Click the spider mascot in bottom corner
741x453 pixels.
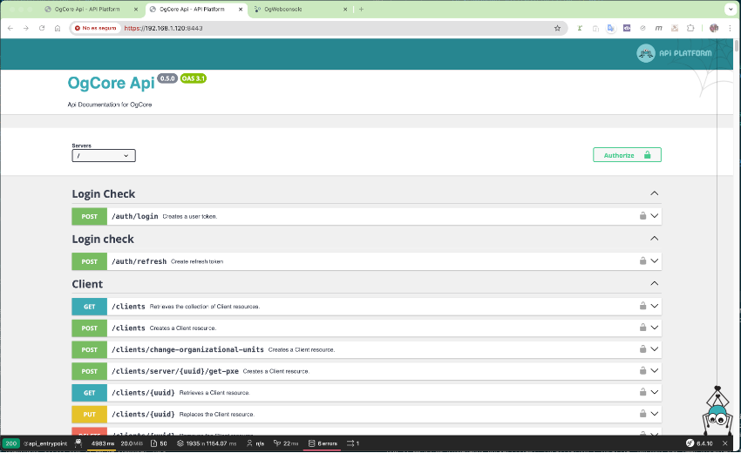717,416
